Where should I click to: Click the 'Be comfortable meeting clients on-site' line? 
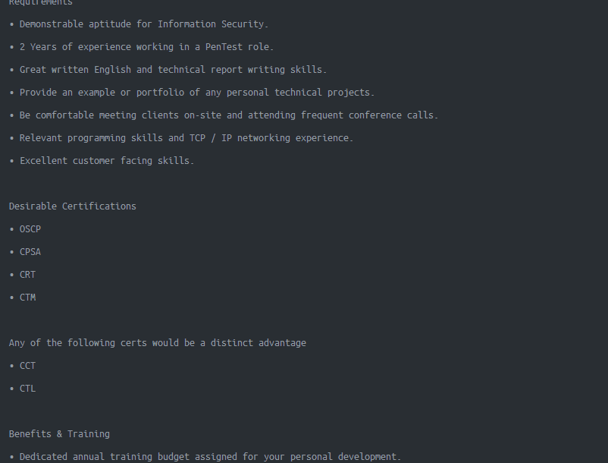tap(229, 115)
